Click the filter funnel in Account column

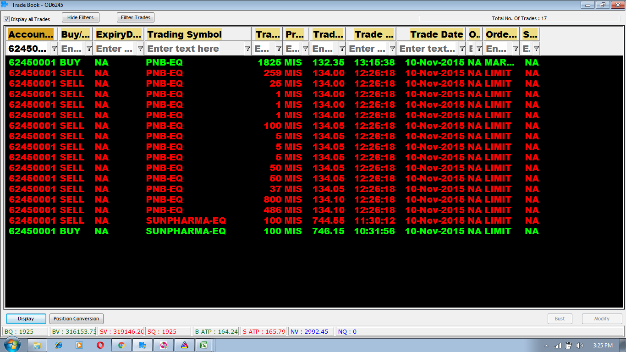point(54,49)
